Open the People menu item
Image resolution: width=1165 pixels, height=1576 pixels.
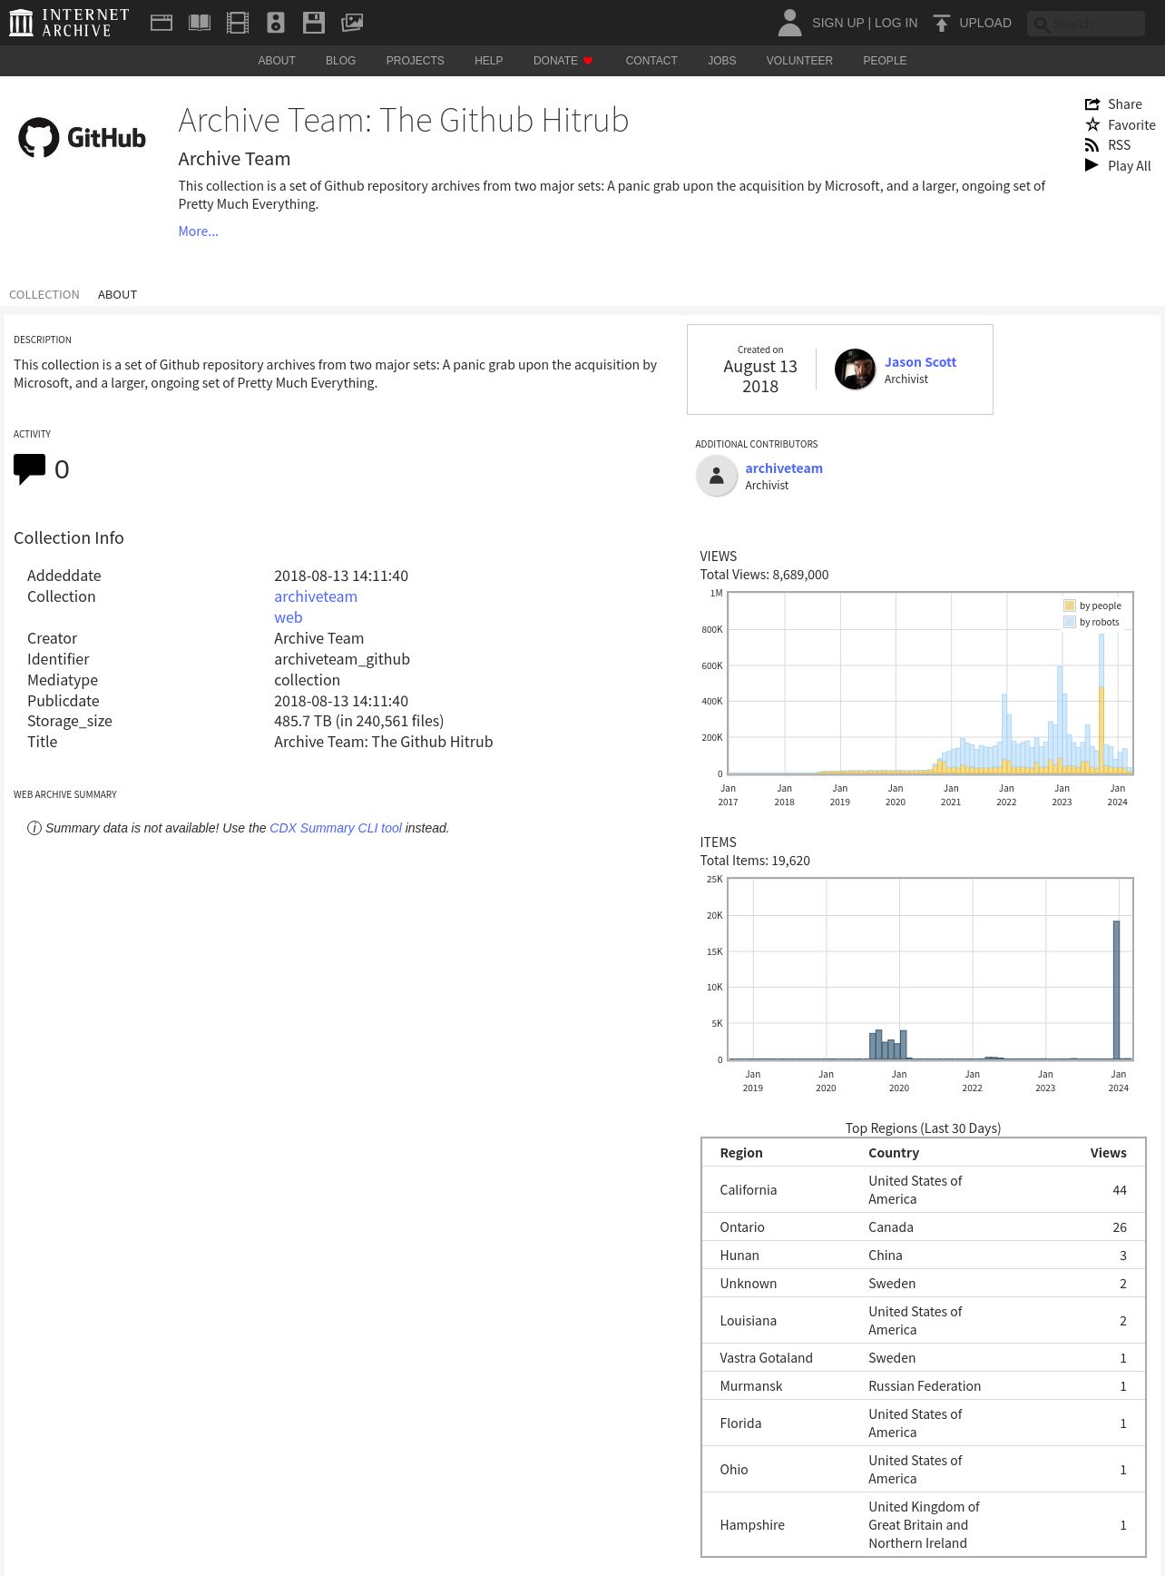(885, 61)
